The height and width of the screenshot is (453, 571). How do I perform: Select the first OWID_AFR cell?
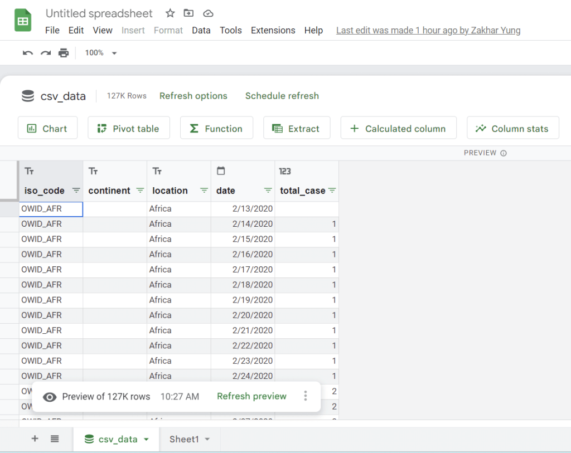(x=51, y=208)
